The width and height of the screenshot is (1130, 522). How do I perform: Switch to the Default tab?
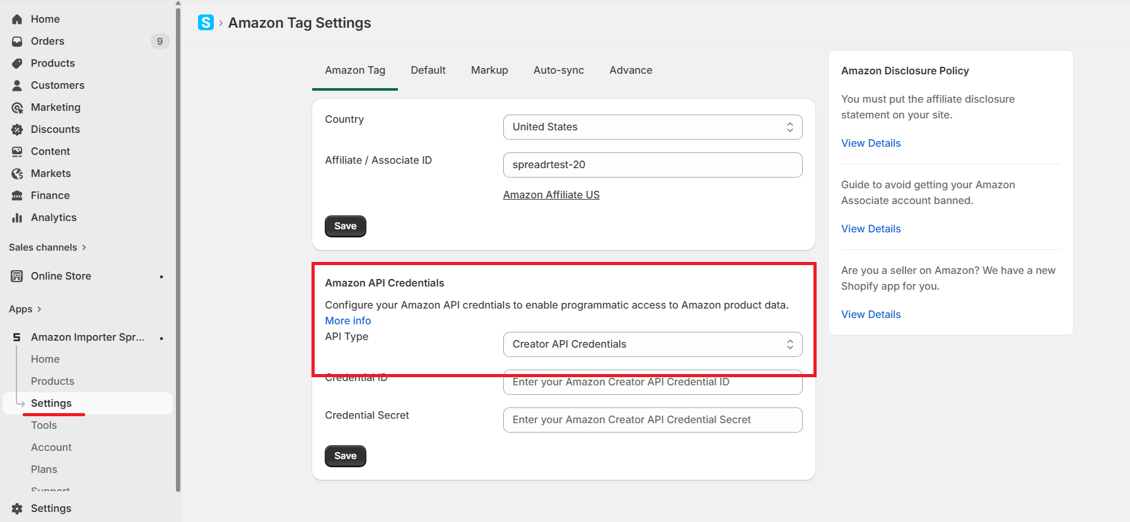pyautogui.click(x=428, y=71)
